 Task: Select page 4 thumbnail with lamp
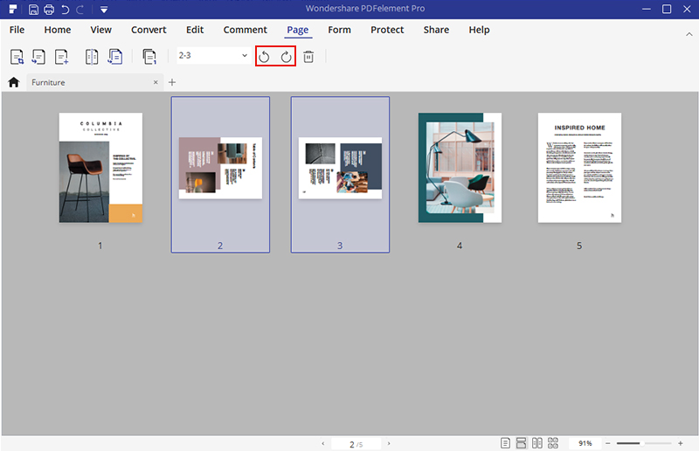(459, 168)
